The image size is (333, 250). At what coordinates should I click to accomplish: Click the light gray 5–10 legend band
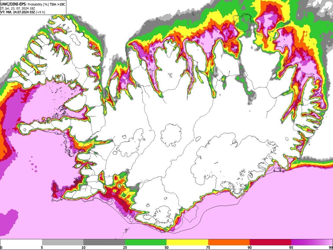[x=63, y=242]
